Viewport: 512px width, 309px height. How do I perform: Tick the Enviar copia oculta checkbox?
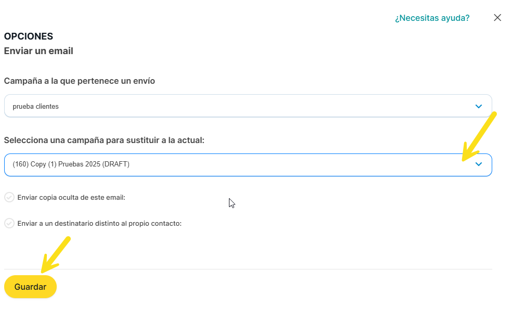tap(9, 197)
